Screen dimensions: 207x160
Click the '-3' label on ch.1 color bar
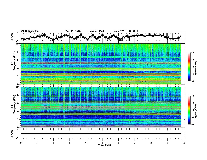(x=193, y=53)
